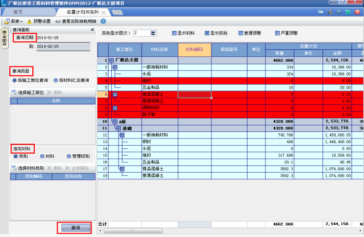Click the 施工部位 column header

click(x=125, y=49)
